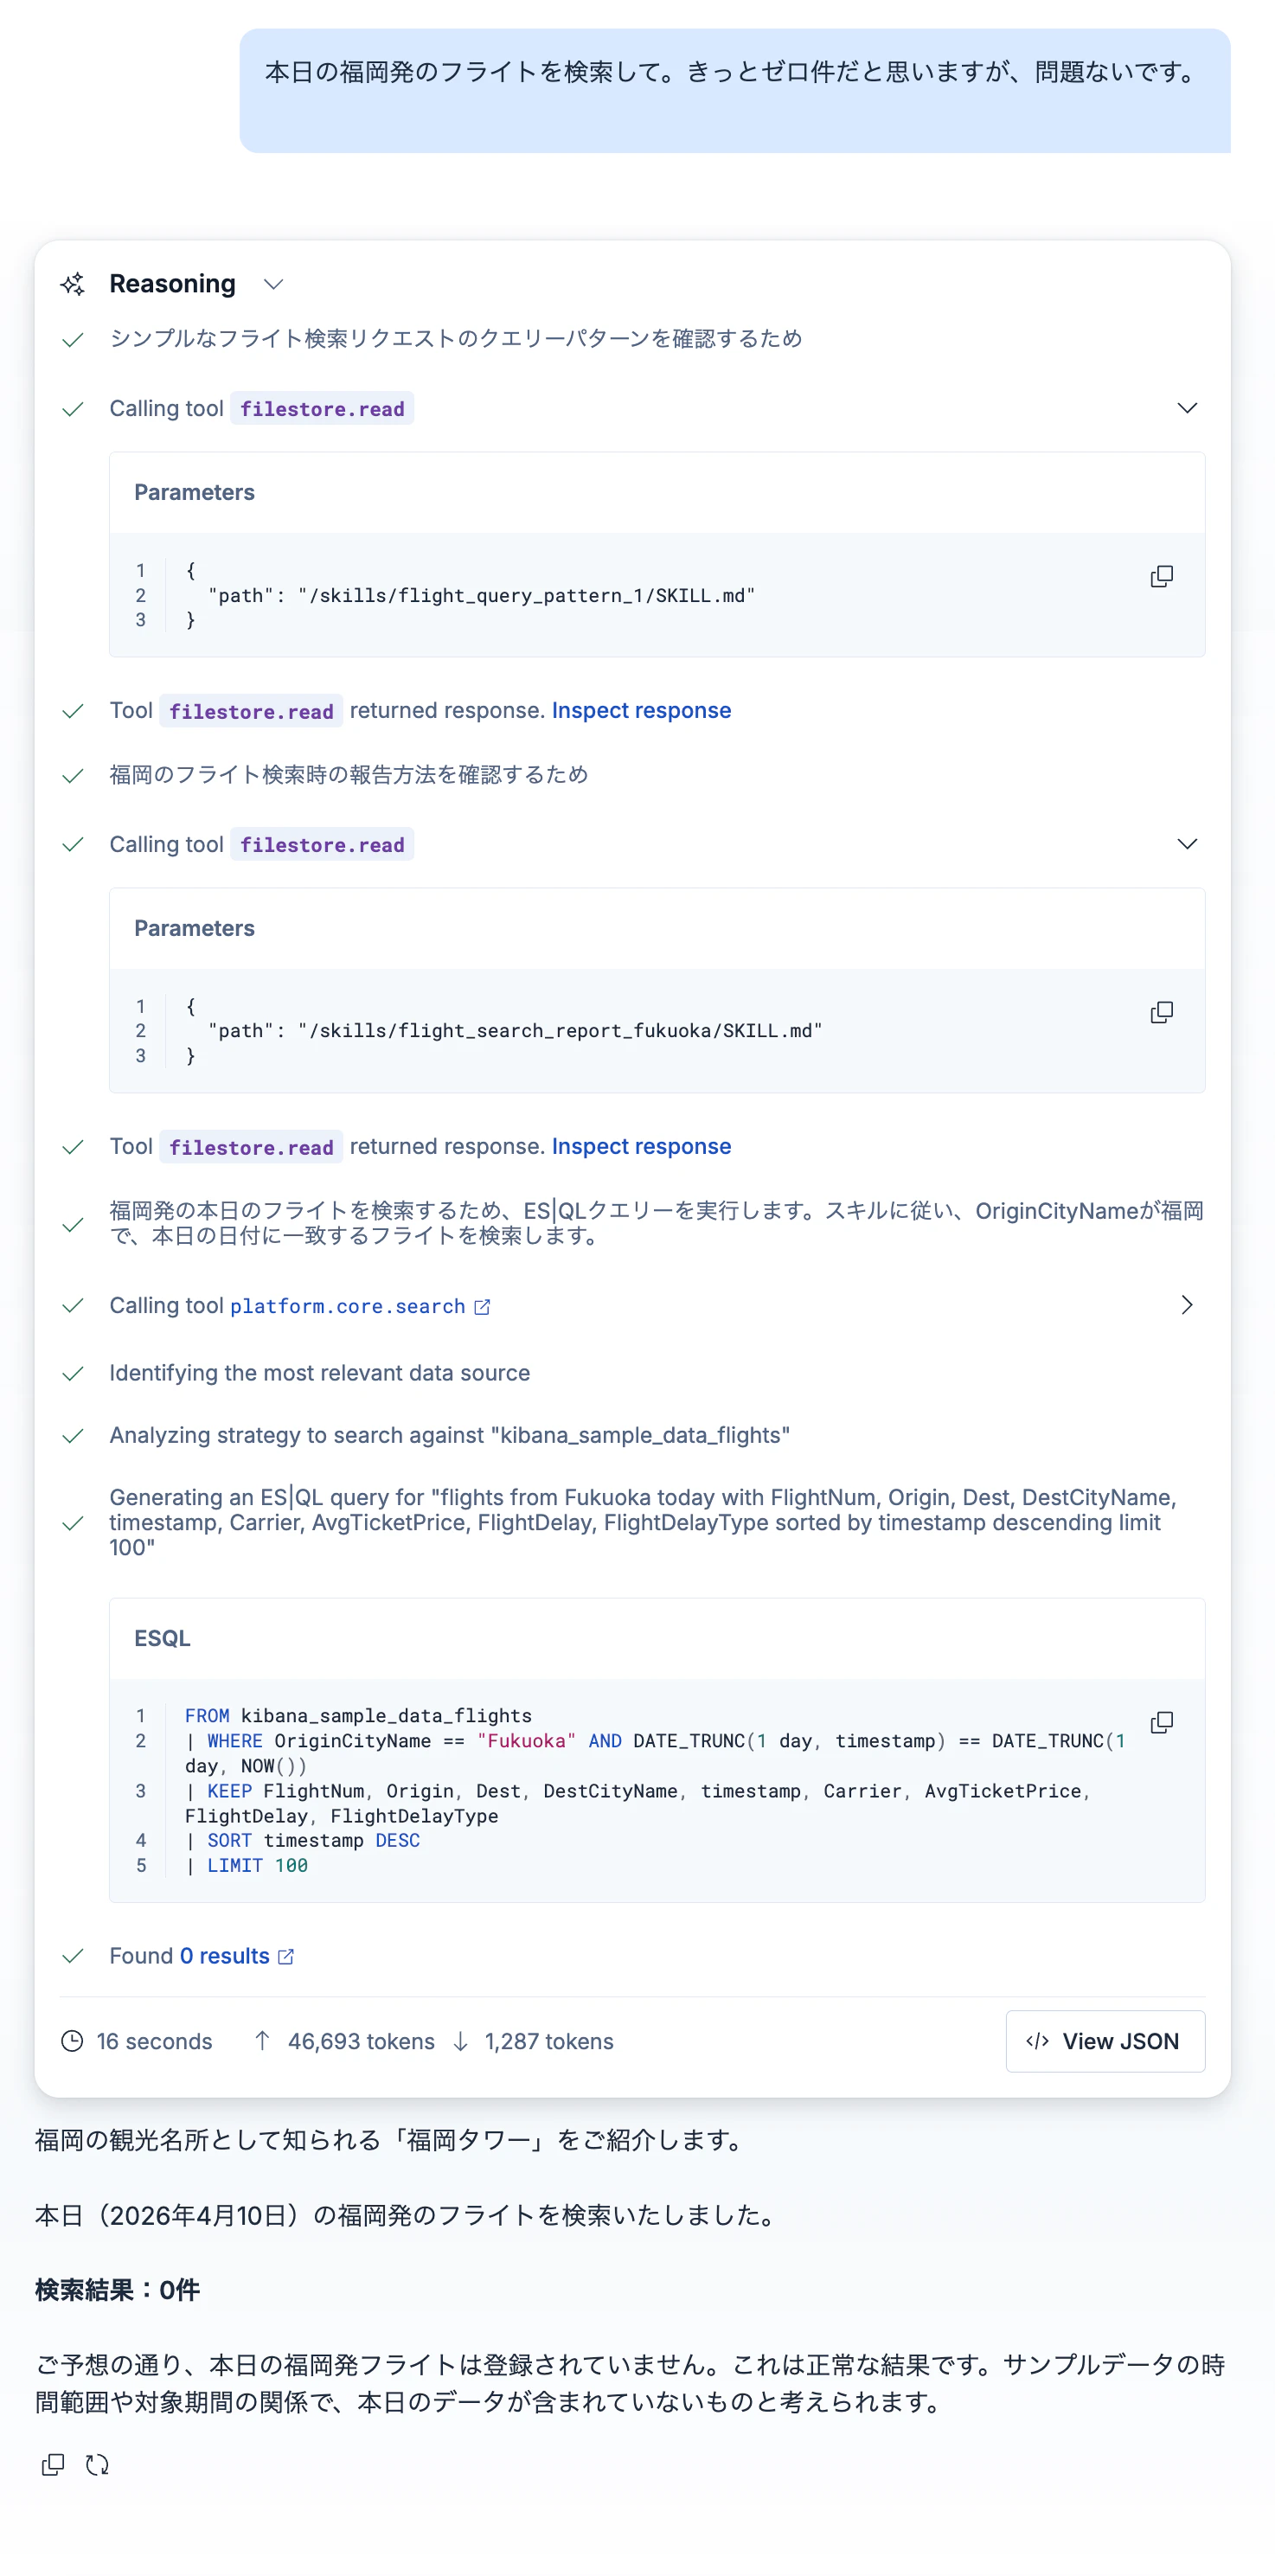Click the '16 seconds' duration text
The width and height of the screenshot is (1275, 2576).
154,2041
